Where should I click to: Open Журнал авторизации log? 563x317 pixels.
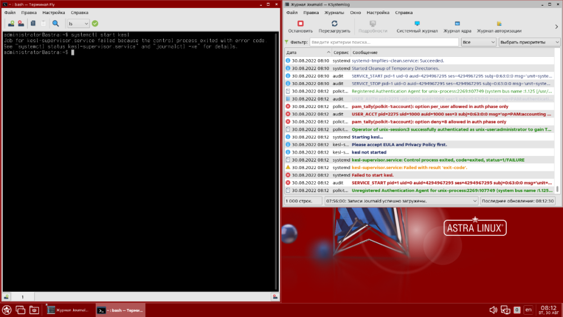coord(499,27)
